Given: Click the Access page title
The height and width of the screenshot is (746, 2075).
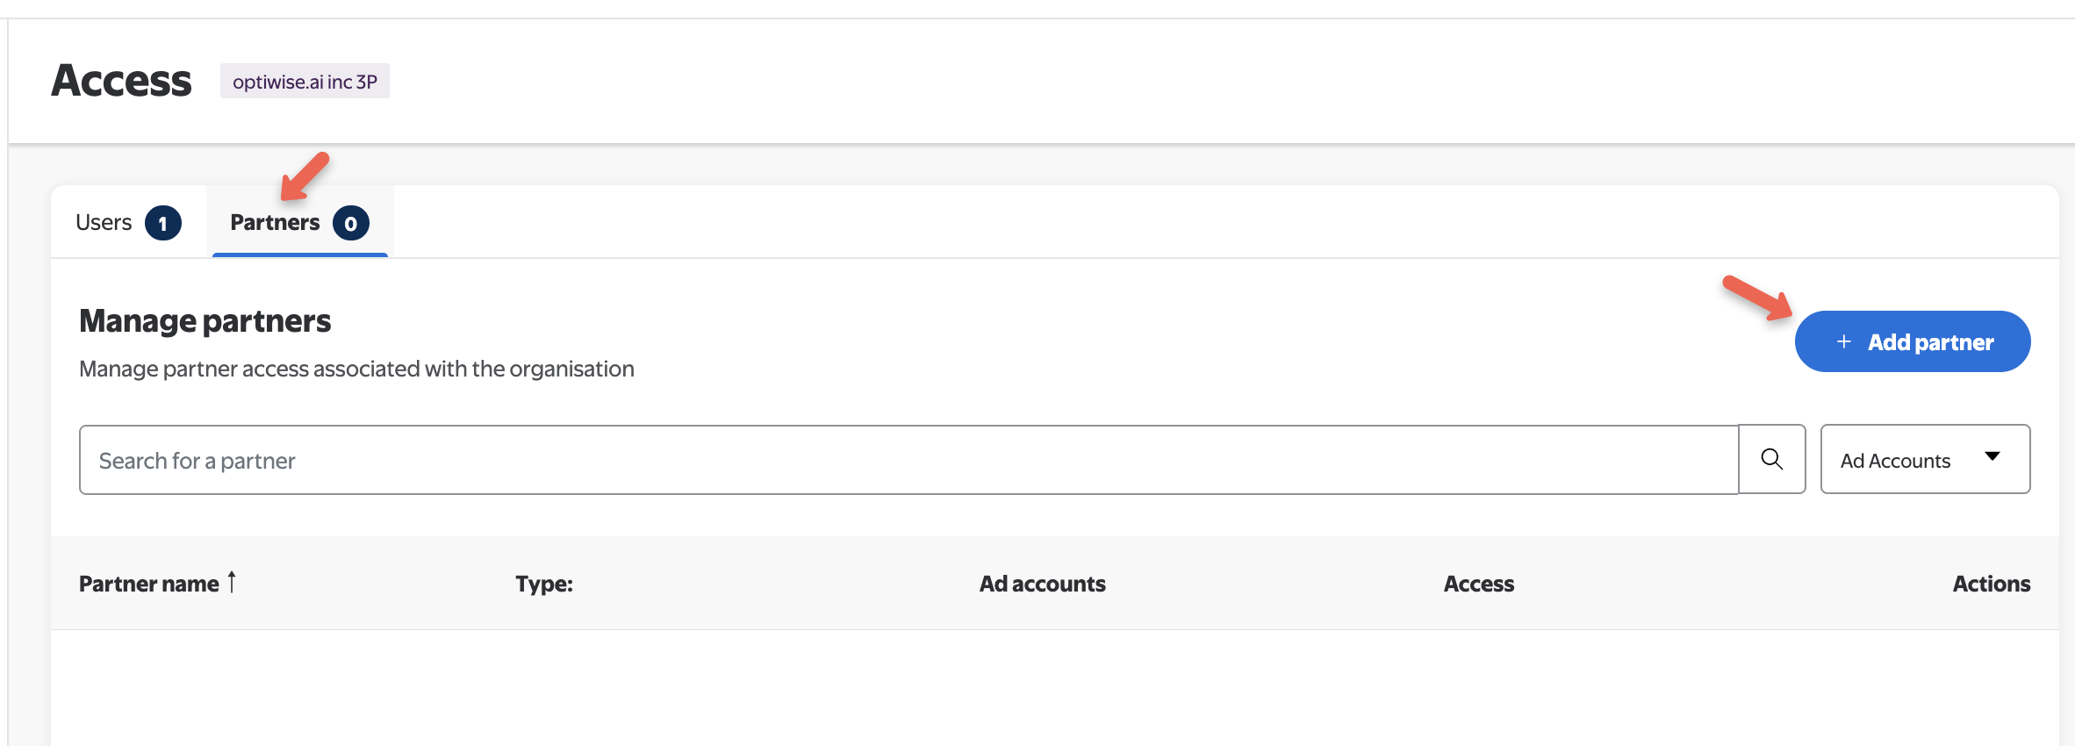Looking at the screenshot, I should pyautogui.click(x=121, y=81).
